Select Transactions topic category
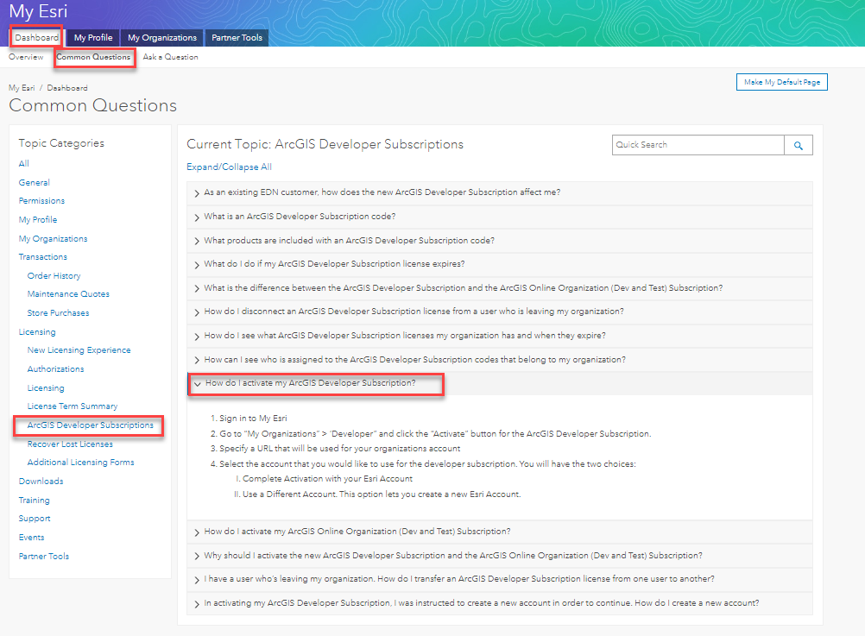Screen dimensions: 865x636 coord(42,257)
